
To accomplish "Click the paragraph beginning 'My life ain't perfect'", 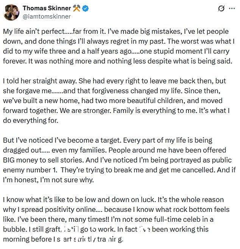I will point(118,46).
